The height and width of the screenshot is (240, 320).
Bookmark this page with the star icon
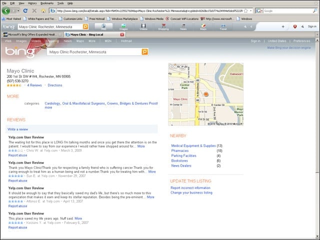pos(246,10)
